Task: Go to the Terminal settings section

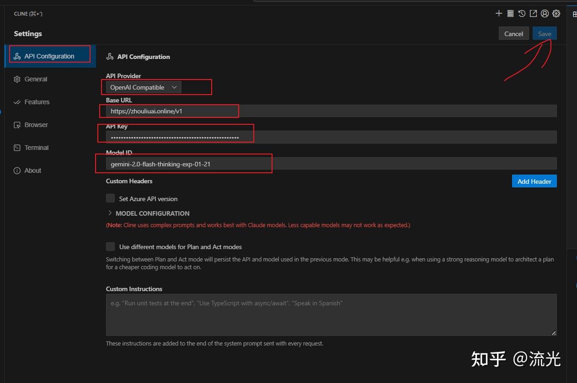Action: tap(36, 148)
